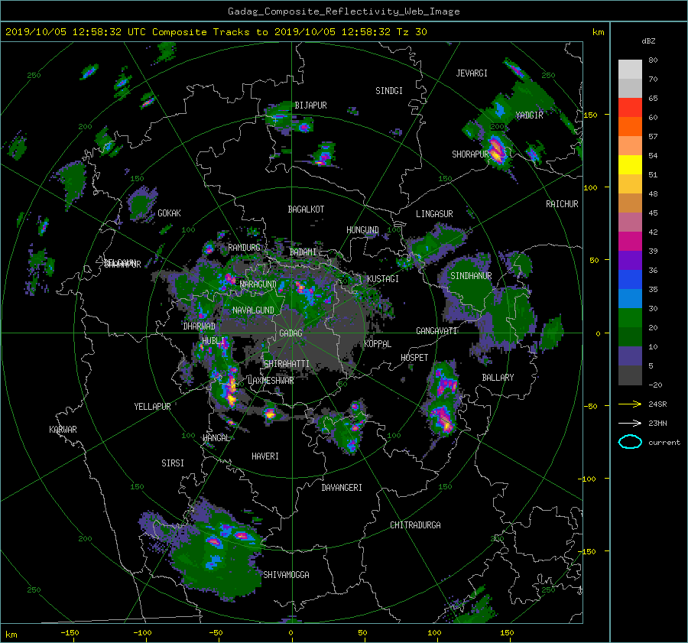Click the KOPPAL label

[378, 344]
